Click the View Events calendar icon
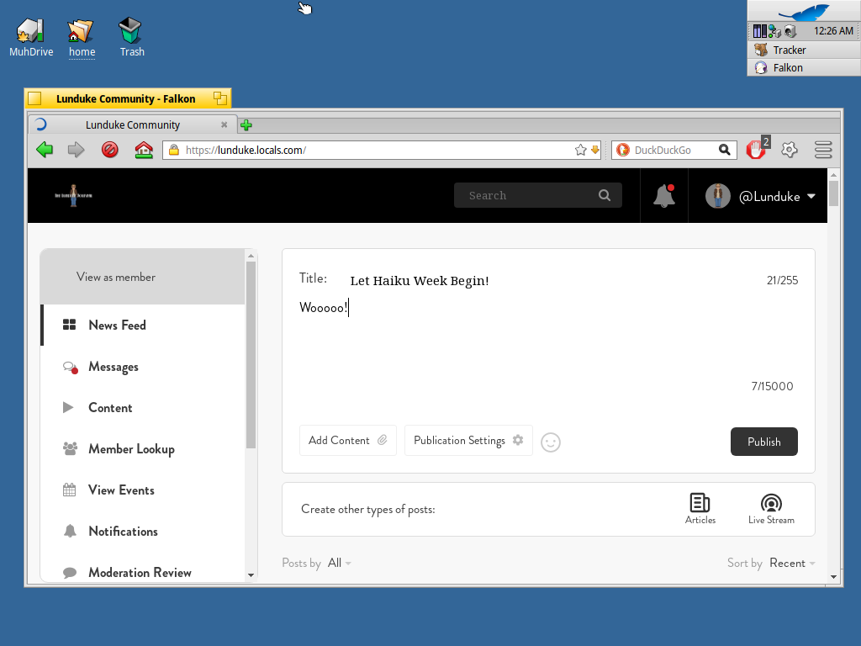861x646 pixels. pos(69,490)
